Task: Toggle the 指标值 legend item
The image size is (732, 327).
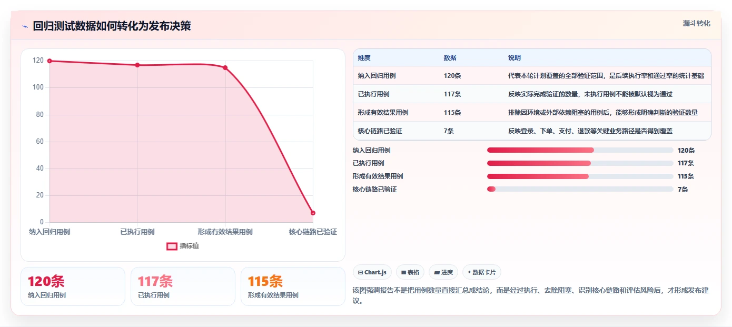Action: point(183,246)
